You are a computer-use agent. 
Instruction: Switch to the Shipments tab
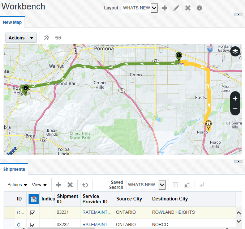(x=14, y=169)
